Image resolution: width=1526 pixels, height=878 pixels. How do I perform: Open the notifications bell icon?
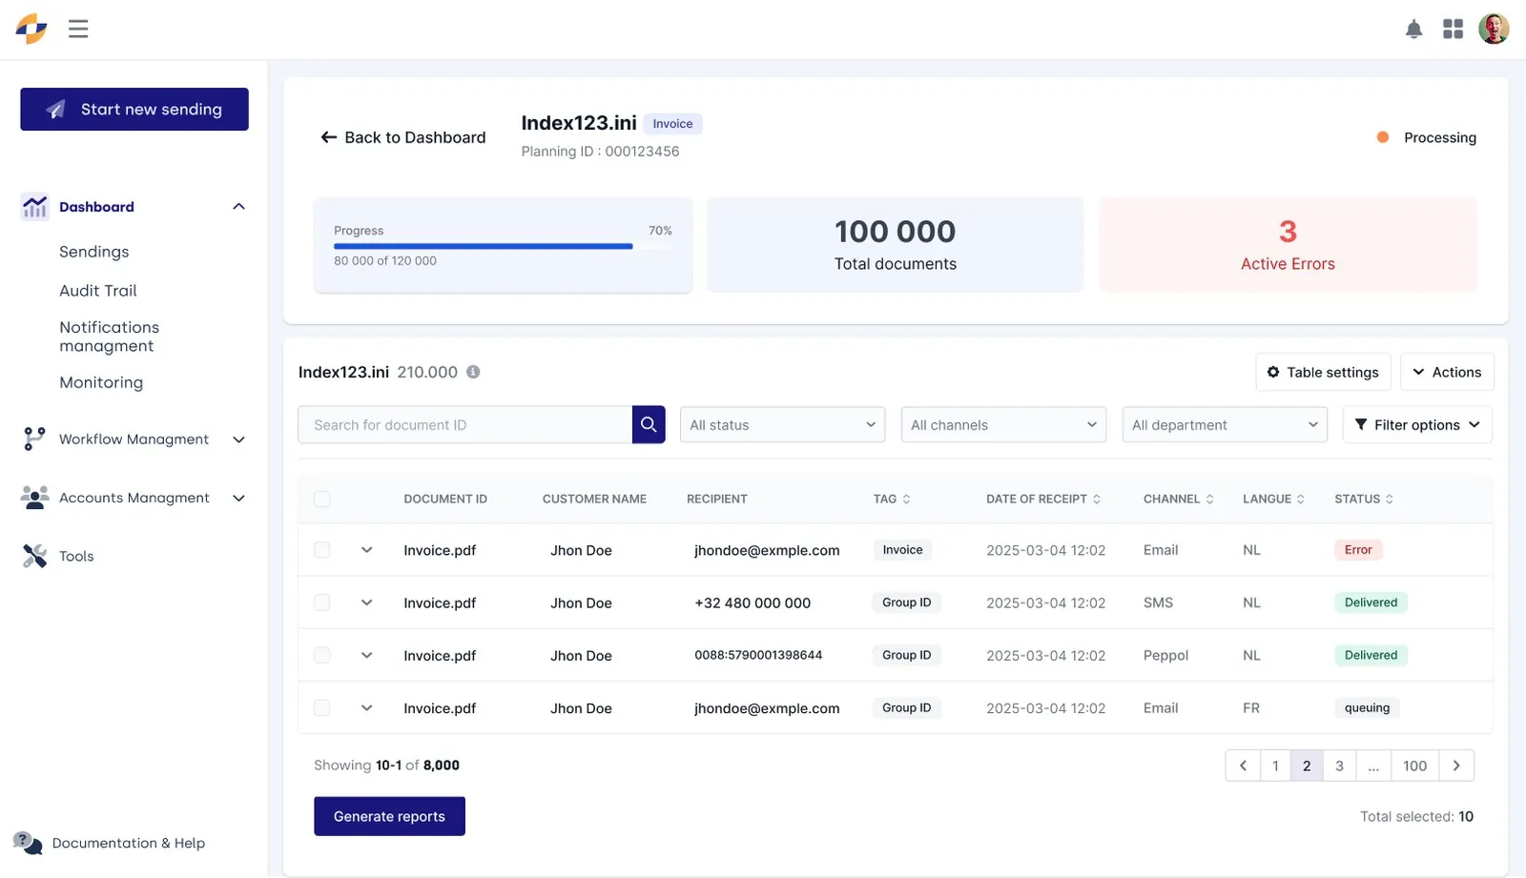[1413, 30]
